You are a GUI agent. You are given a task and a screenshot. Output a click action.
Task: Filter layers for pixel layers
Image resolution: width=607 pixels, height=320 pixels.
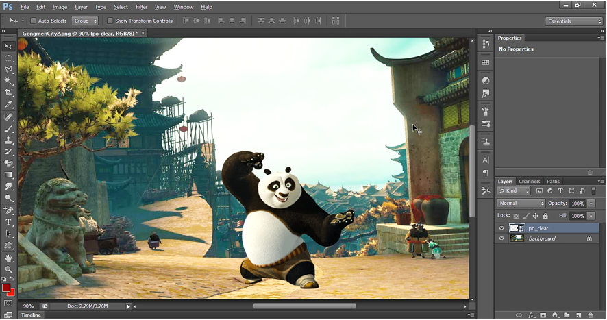tap(539, 191)
